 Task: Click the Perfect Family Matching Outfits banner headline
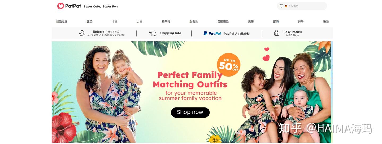pos(190,80)
